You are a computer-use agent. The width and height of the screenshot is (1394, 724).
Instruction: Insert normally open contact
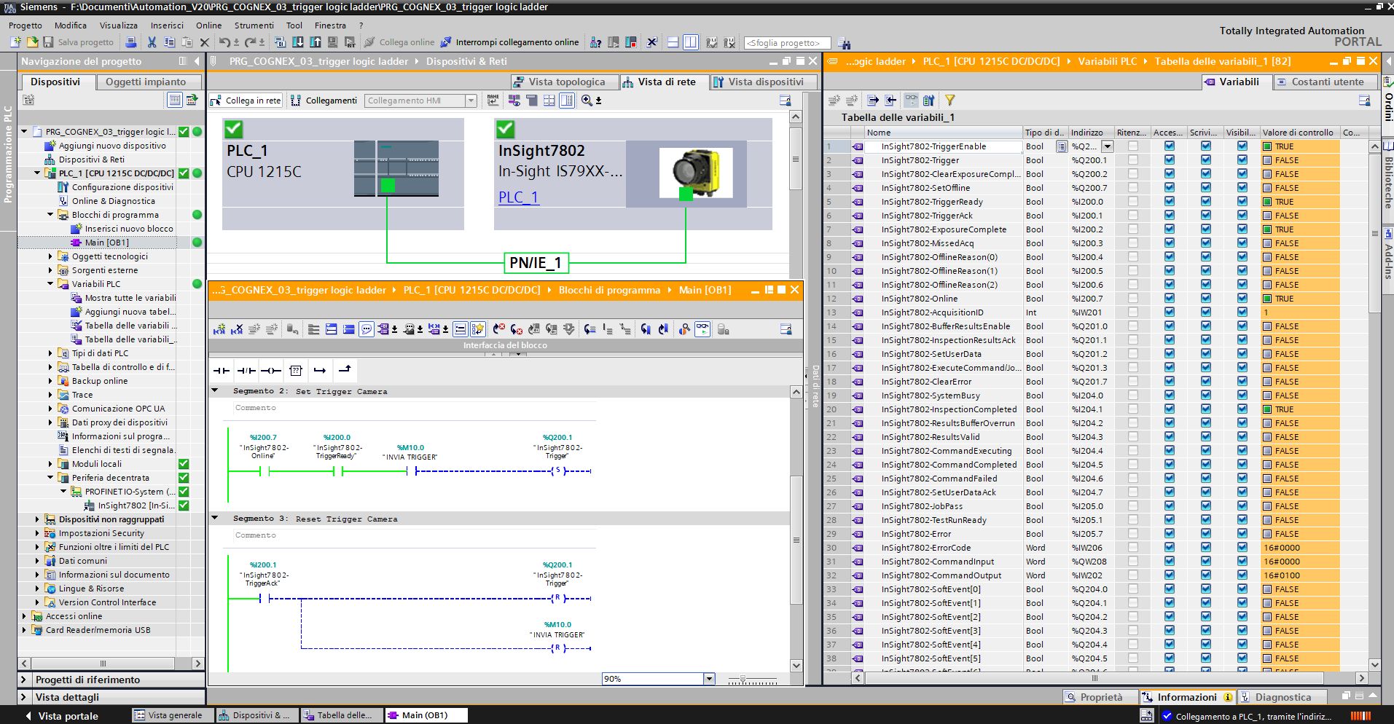tap(221, 370)
